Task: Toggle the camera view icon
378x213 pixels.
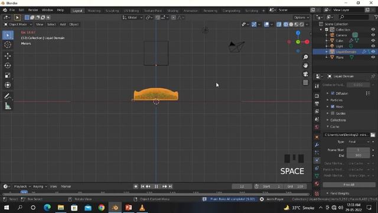Action: (305, 74)
